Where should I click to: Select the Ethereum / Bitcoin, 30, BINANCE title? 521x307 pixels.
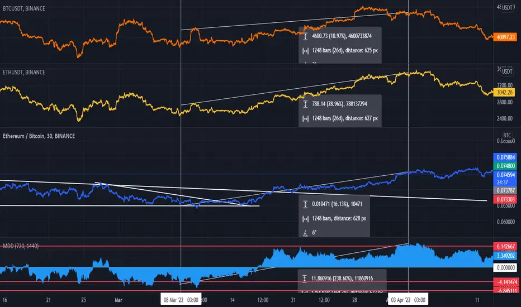tap(39, 136)
